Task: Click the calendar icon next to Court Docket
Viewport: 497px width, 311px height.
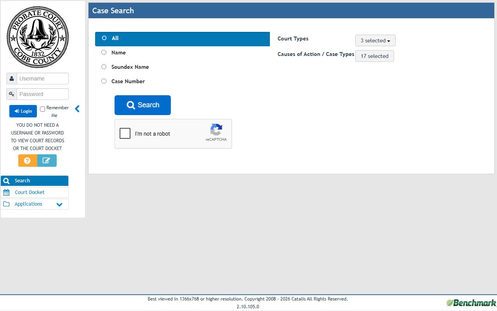Action: pos(6,192)
